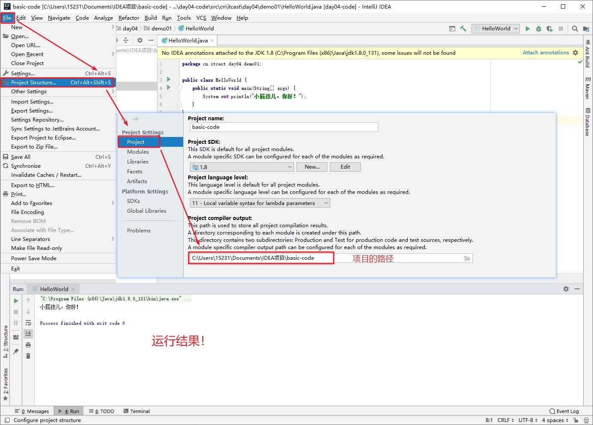Start debugging with the bug icon
593x425 pixels.
point(539,29)
